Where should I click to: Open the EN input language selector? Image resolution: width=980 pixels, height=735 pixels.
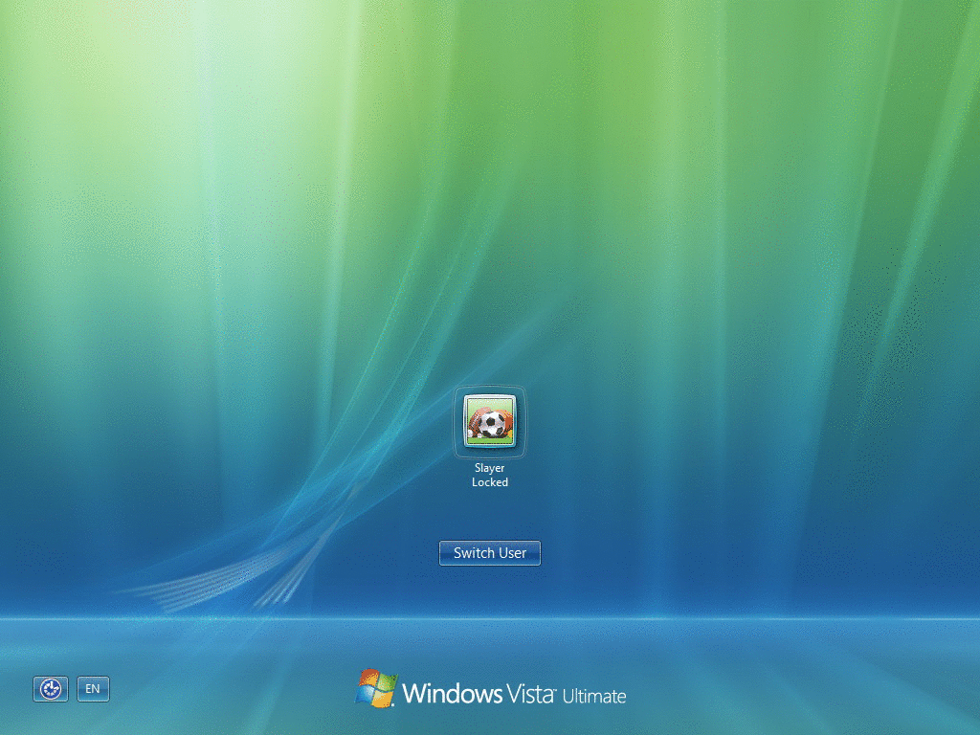pos(93,689)
